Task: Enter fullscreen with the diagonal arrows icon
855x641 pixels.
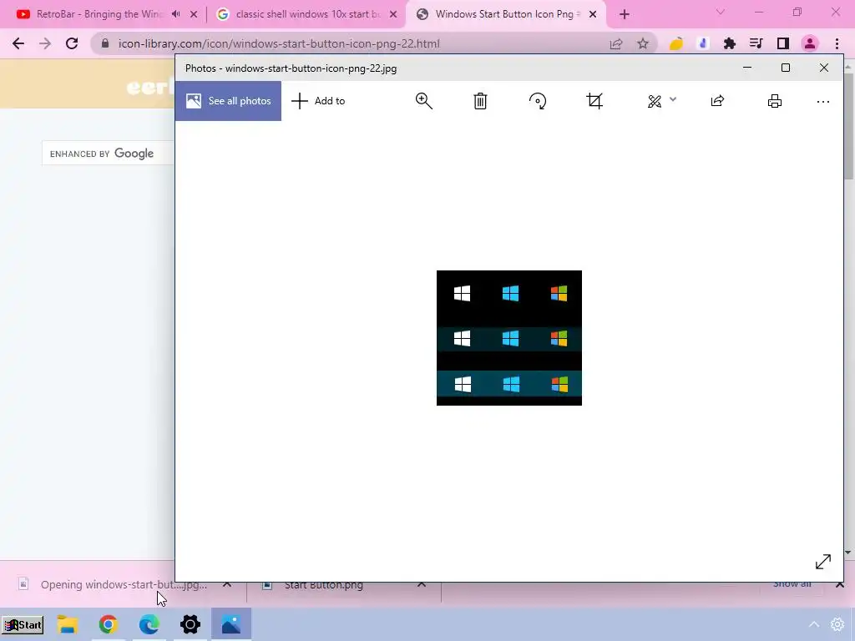Action: 822,562
